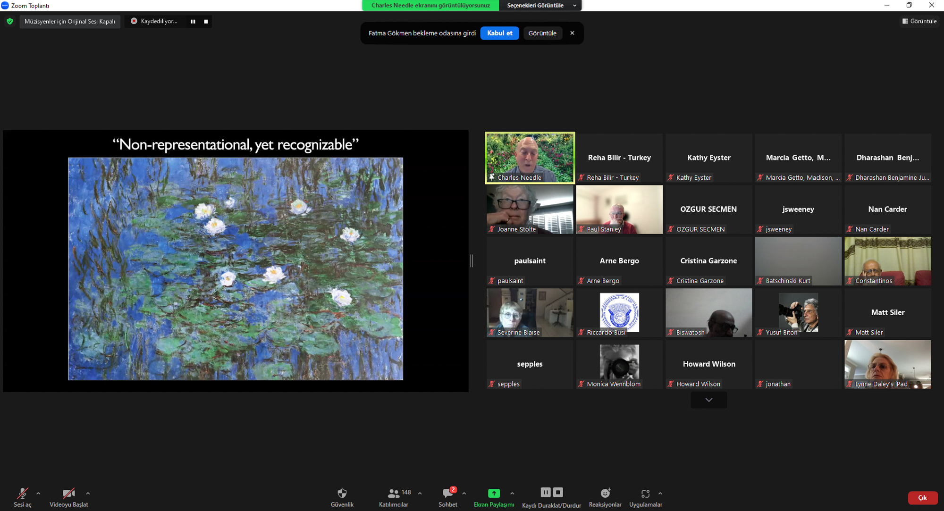Image resolution: width=944 pixels, height=511 pixels.
Task: Select OZGUR SECMEN participant tile
Action: [x=708, y=209]
